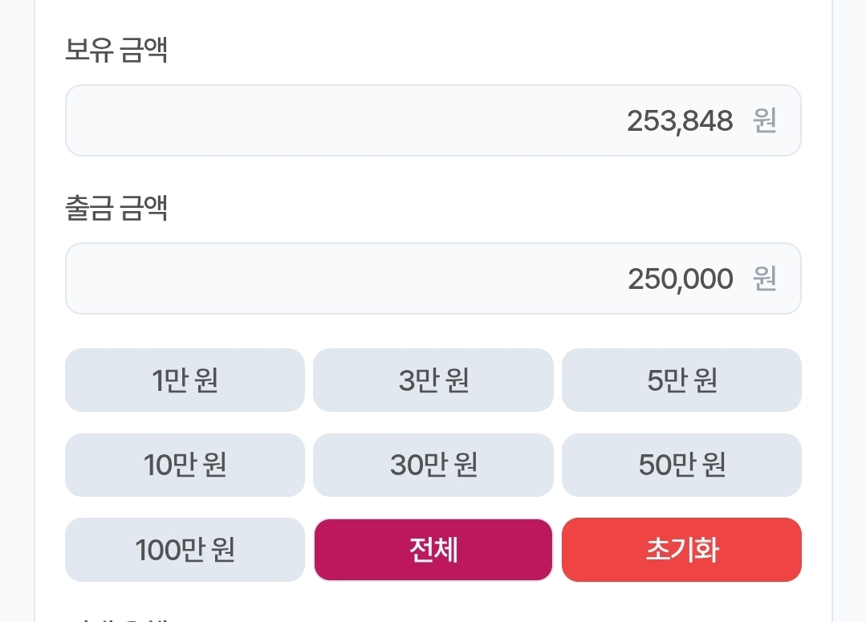Click the 100만 원 amount button

185,550
